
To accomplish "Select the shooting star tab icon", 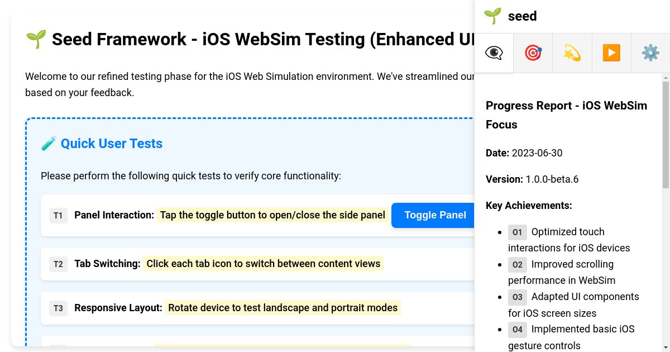I will click(572, 53).
